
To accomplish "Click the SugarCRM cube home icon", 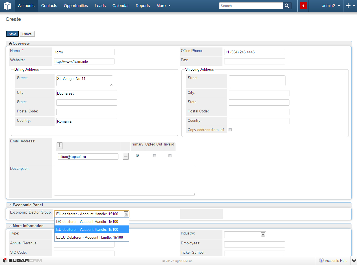I will (x=7, y=6).
